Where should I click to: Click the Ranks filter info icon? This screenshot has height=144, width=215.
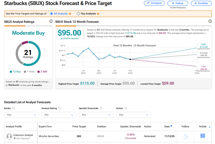tap(14, 108)
